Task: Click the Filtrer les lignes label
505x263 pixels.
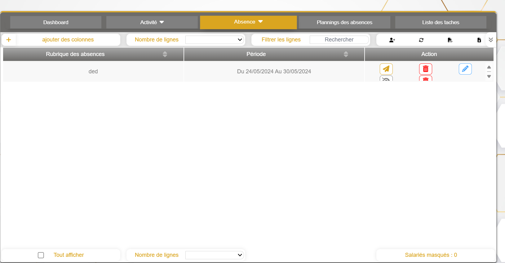Action: pos(281,40)
